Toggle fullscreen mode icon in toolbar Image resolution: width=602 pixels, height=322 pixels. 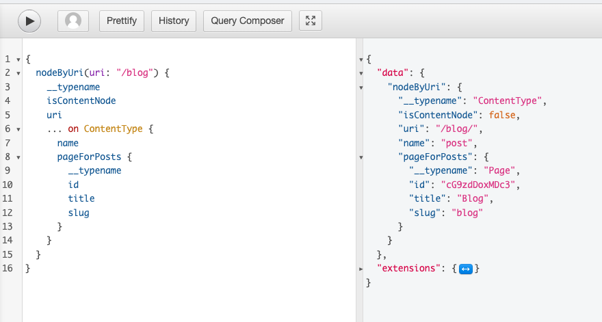coord(310,21)
